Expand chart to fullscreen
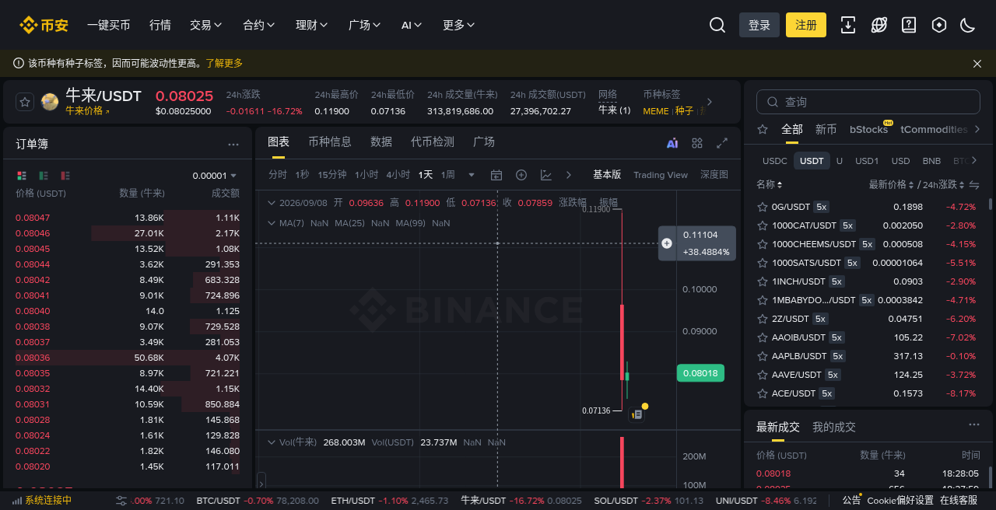Image resolution: width=996 pixels, height=510 pixels. click(x=722, y=143)
